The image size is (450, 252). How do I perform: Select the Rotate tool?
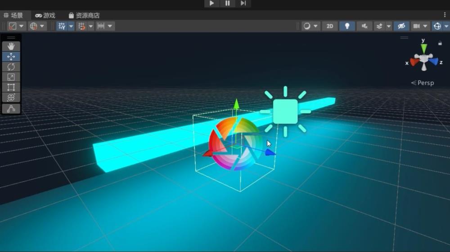pyautogui.click(x=11, y=67)
